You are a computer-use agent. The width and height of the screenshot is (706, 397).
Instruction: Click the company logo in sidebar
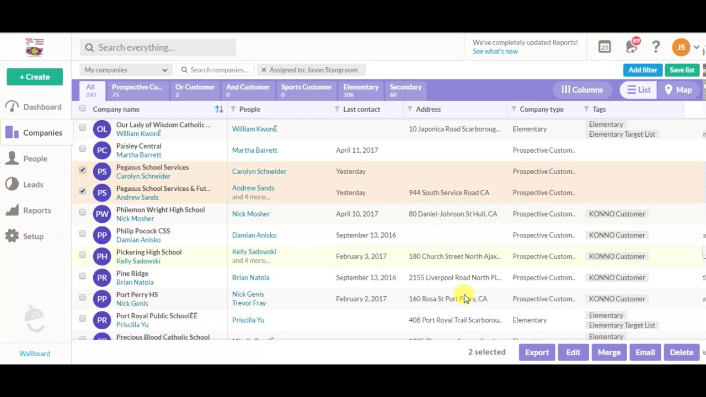point(34,47)
